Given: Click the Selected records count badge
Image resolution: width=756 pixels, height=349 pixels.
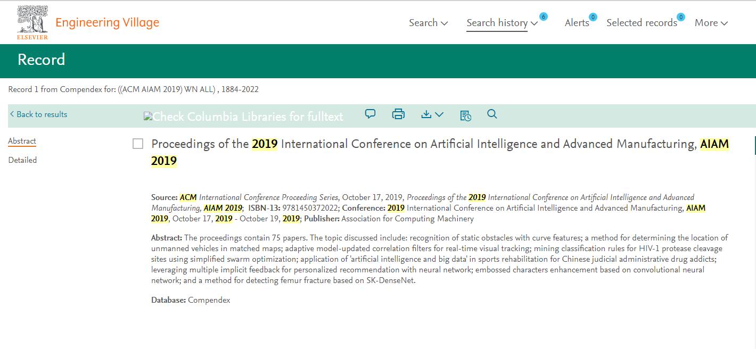Looking at the screenshot, I should (680, 17).
